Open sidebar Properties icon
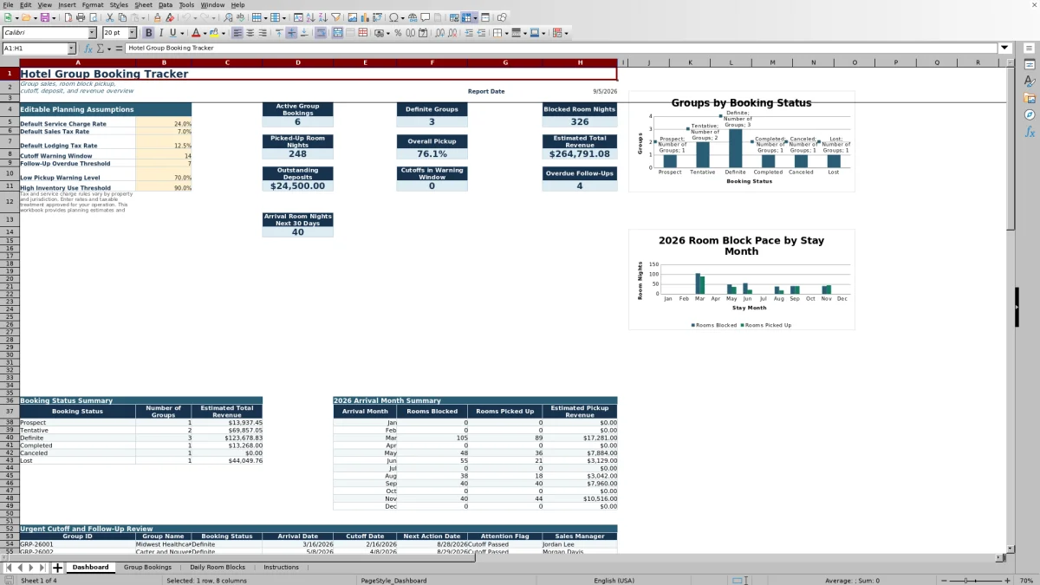This screenshot has height=585, width=1040. (1030, 65)
